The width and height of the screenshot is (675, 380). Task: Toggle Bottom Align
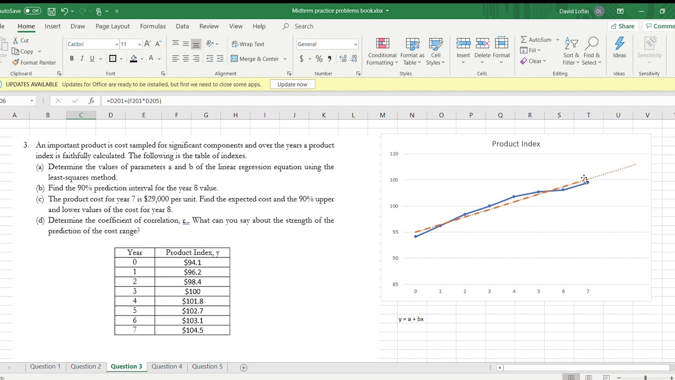pyautogui.click(x=196, y=44)
